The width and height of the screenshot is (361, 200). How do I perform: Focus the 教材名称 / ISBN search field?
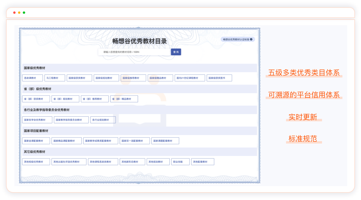(134, 52)
